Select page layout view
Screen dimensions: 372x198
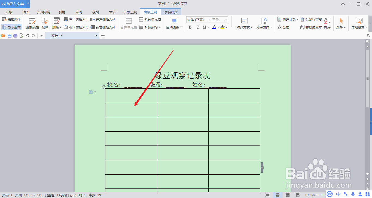[x=278, y=195]
